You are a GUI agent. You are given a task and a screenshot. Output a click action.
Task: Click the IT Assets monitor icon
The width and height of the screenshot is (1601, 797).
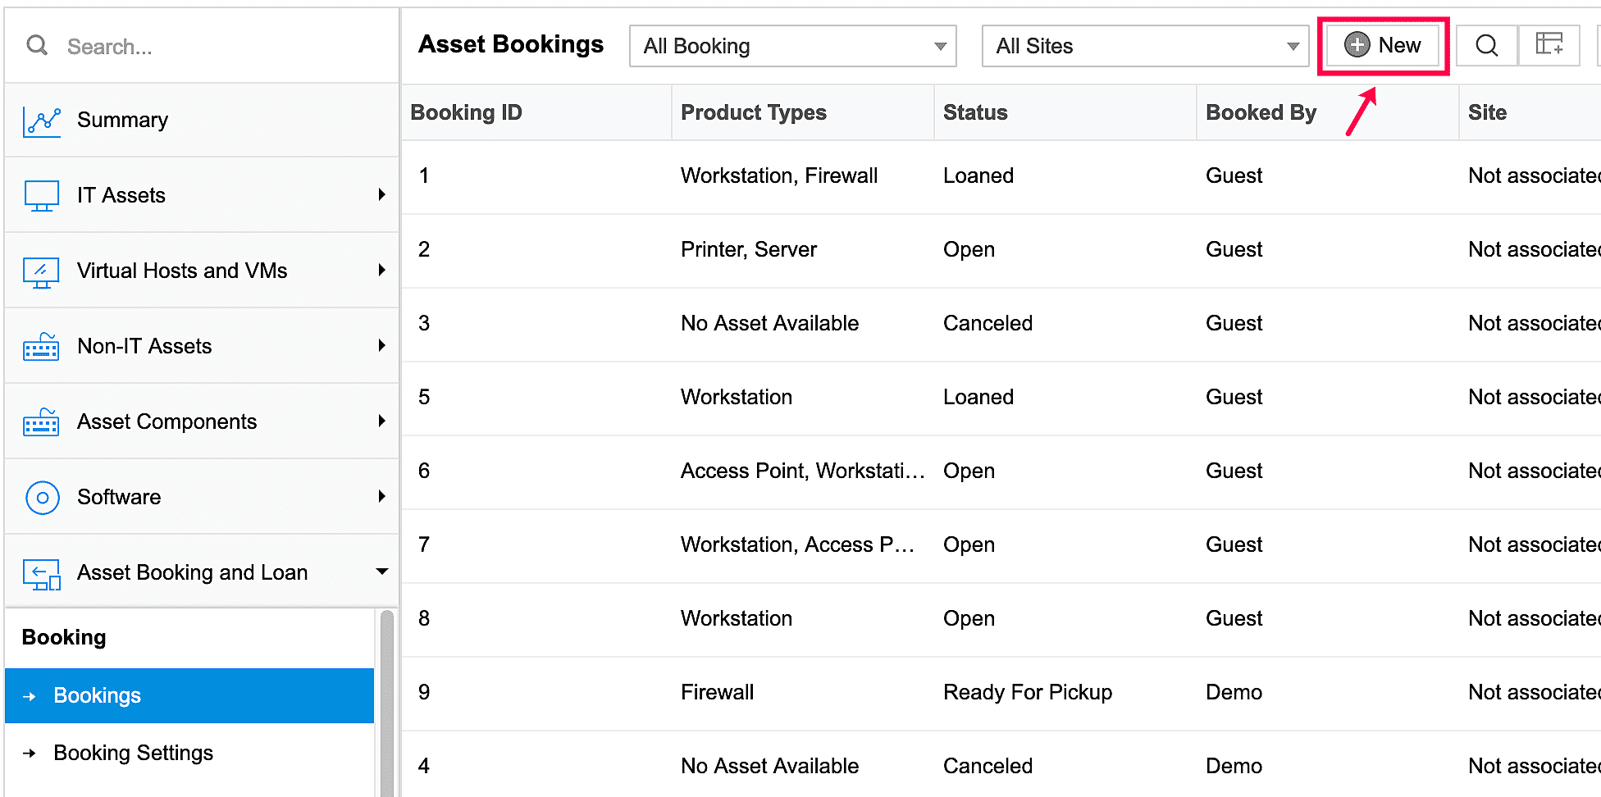pos(42,196)
